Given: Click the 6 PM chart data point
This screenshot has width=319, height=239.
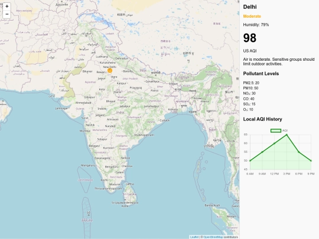Looking at the screenshot, I should tap(299, 152).
